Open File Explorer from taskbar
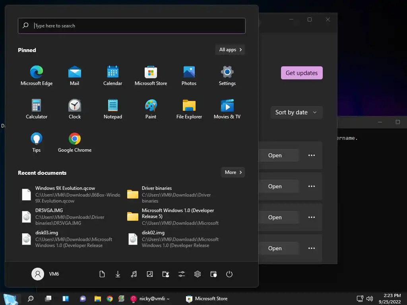This screenshot has height=305, width=407. [x=98, y=299]
